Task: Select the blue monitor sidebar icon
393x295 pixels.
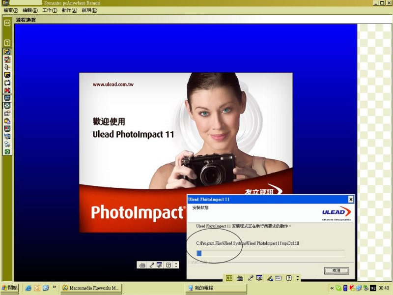Action: [x=7, y=98]
